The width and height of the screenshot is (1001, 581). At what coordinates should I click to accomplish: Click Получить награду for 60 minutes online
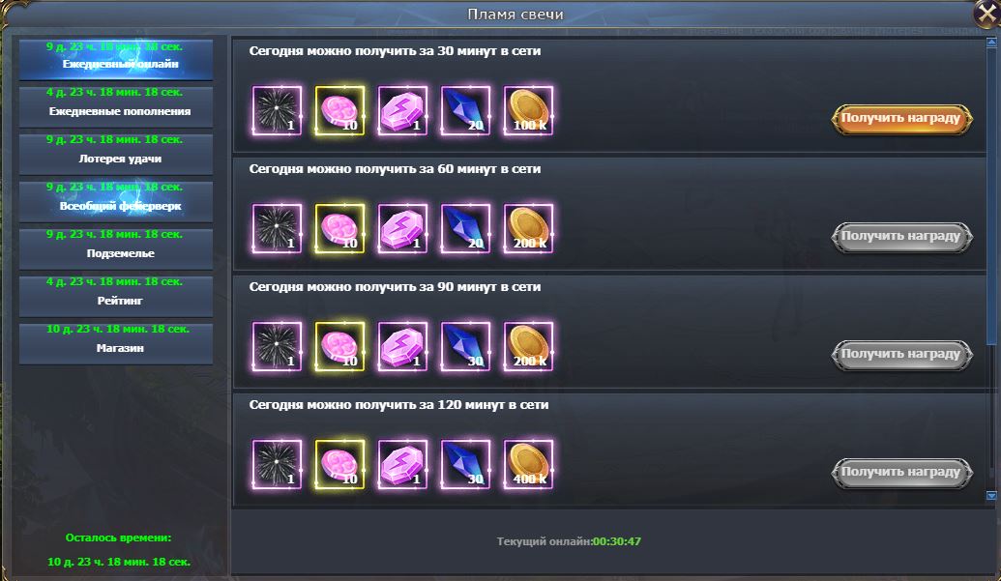901,237
